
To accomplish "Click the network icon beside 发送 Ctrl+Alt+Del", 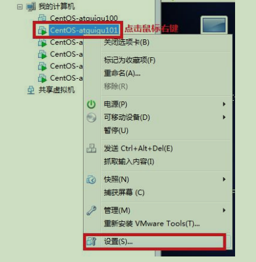I will click(x=91, y=148).
